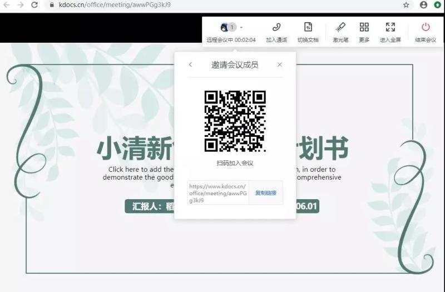Click the remote meeting timer (远程会议中) label
445x292 pixels.
tap(231, 40)
